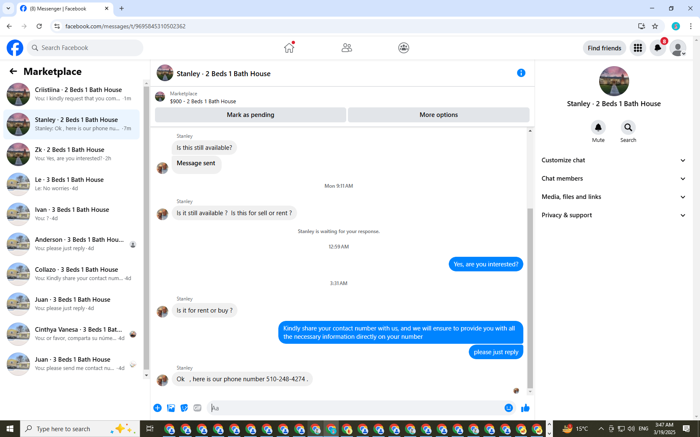Open notifications bell with 8 badge
The height and width of the screenshot is (437, 700).
[658, 48]
